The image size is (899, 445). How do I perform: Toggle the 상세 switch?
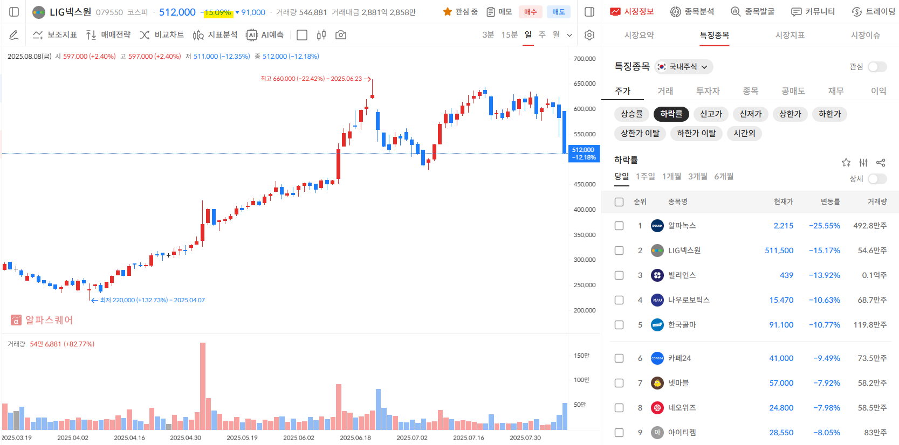point(877,179)
